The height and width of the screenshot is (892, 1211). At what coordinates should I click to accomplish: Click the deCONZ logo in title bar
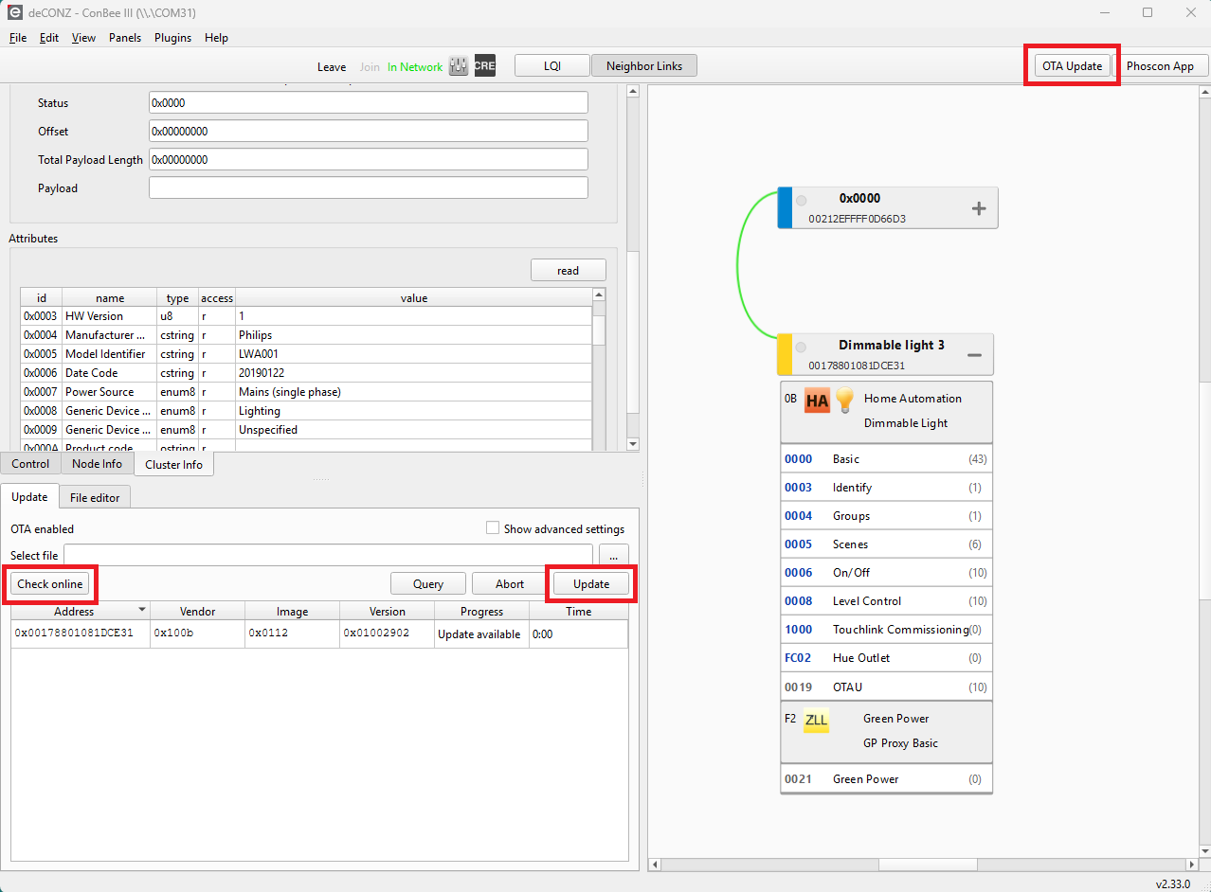pos(14,12)
